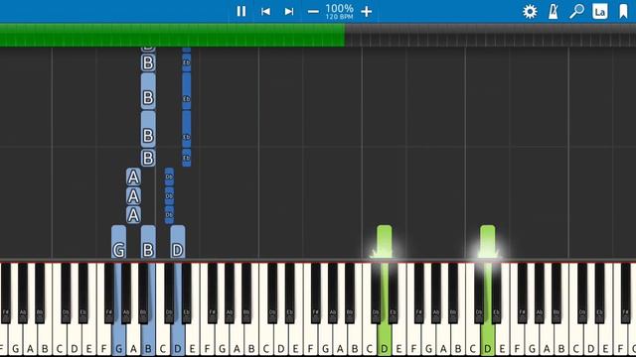Increase playback speed with the plus button
The image size is (636, 357).
pyautogui.click(x=367, y=11)
